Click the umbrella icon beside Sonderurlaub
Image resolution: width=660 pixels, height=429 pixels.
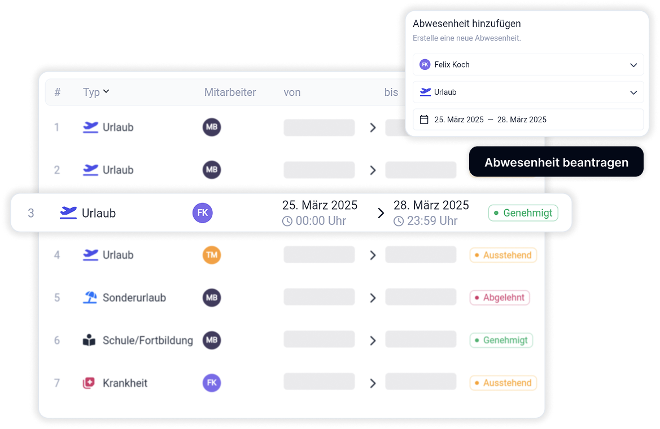pos(90,298)
